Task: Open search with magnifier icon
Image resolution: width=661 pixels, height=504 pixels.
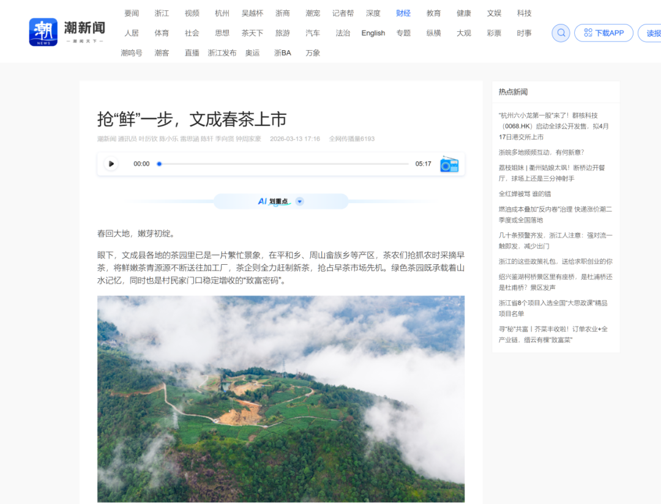Action: (x=561, y=33)
